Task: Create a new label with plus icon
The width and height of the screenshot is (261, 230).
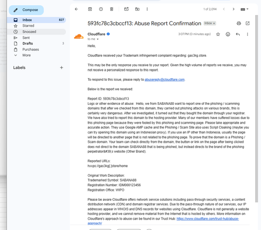Action: [x=62, y=68]
